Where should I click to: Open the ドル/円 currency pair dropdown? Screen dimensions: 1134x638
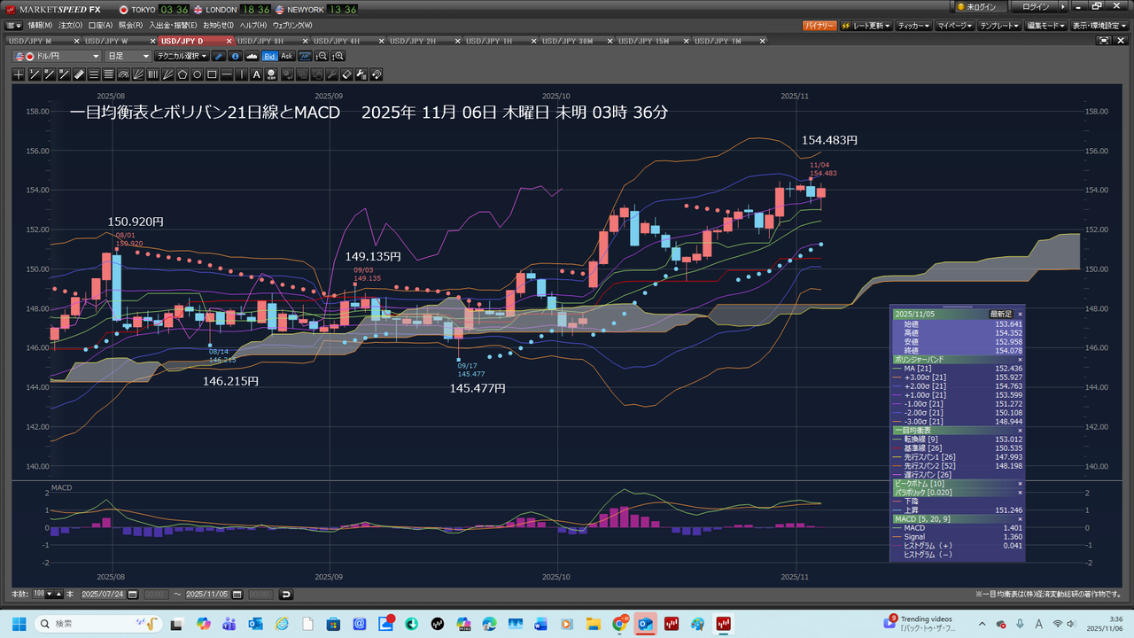(x=58, y=56)
